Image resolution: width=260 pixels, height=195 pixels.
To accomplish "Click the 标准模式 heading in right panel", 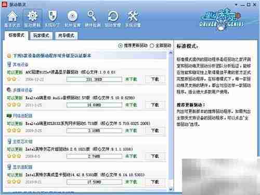I will click(x=187, y=46).
